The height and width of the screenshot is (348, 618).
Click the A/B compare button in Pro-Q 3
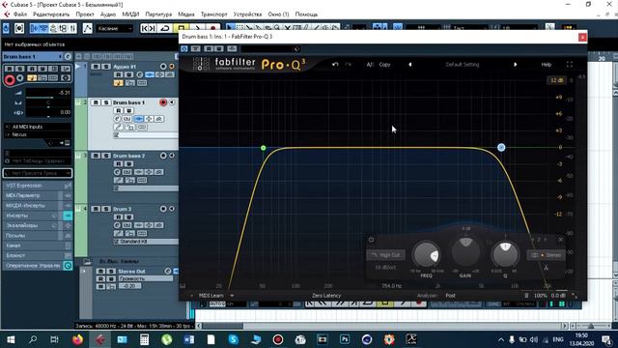click(x=370, y=65)
